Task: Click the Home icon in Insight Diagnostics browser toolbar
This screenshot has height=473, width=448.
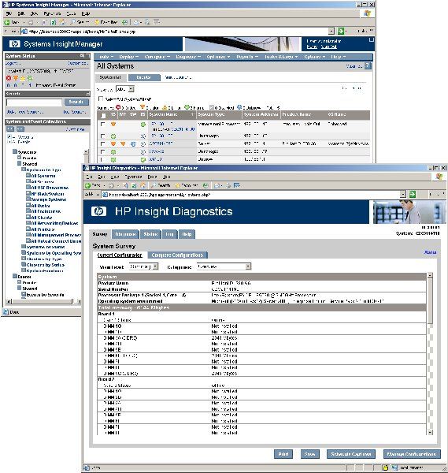Action: click(x=144, y=185)
